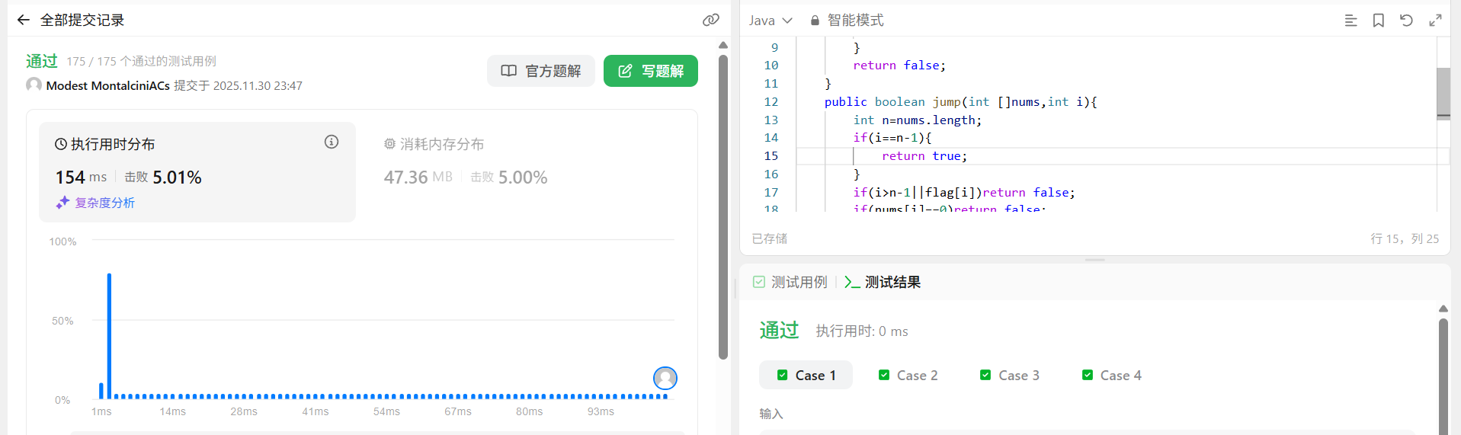Click the avatar beside Modest MontalciniACs
The height and width of the screenshot is (435, 1461).
34,85
